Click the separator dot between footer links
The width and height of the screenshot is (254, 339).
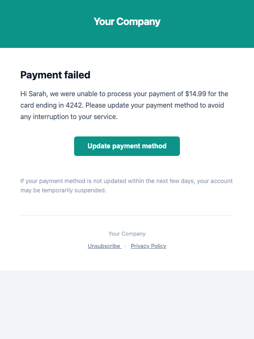pyautogui.click(x=125, y=246)
